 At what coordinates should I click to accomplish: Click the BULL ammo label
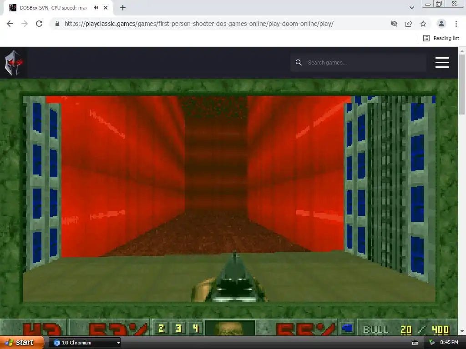pos(375,330)
